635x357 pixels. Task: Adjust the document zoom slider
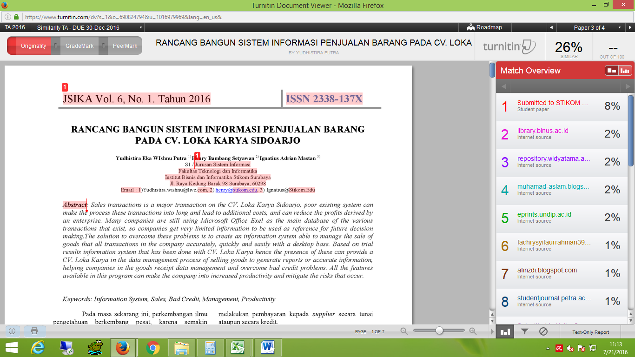point(439,331)
